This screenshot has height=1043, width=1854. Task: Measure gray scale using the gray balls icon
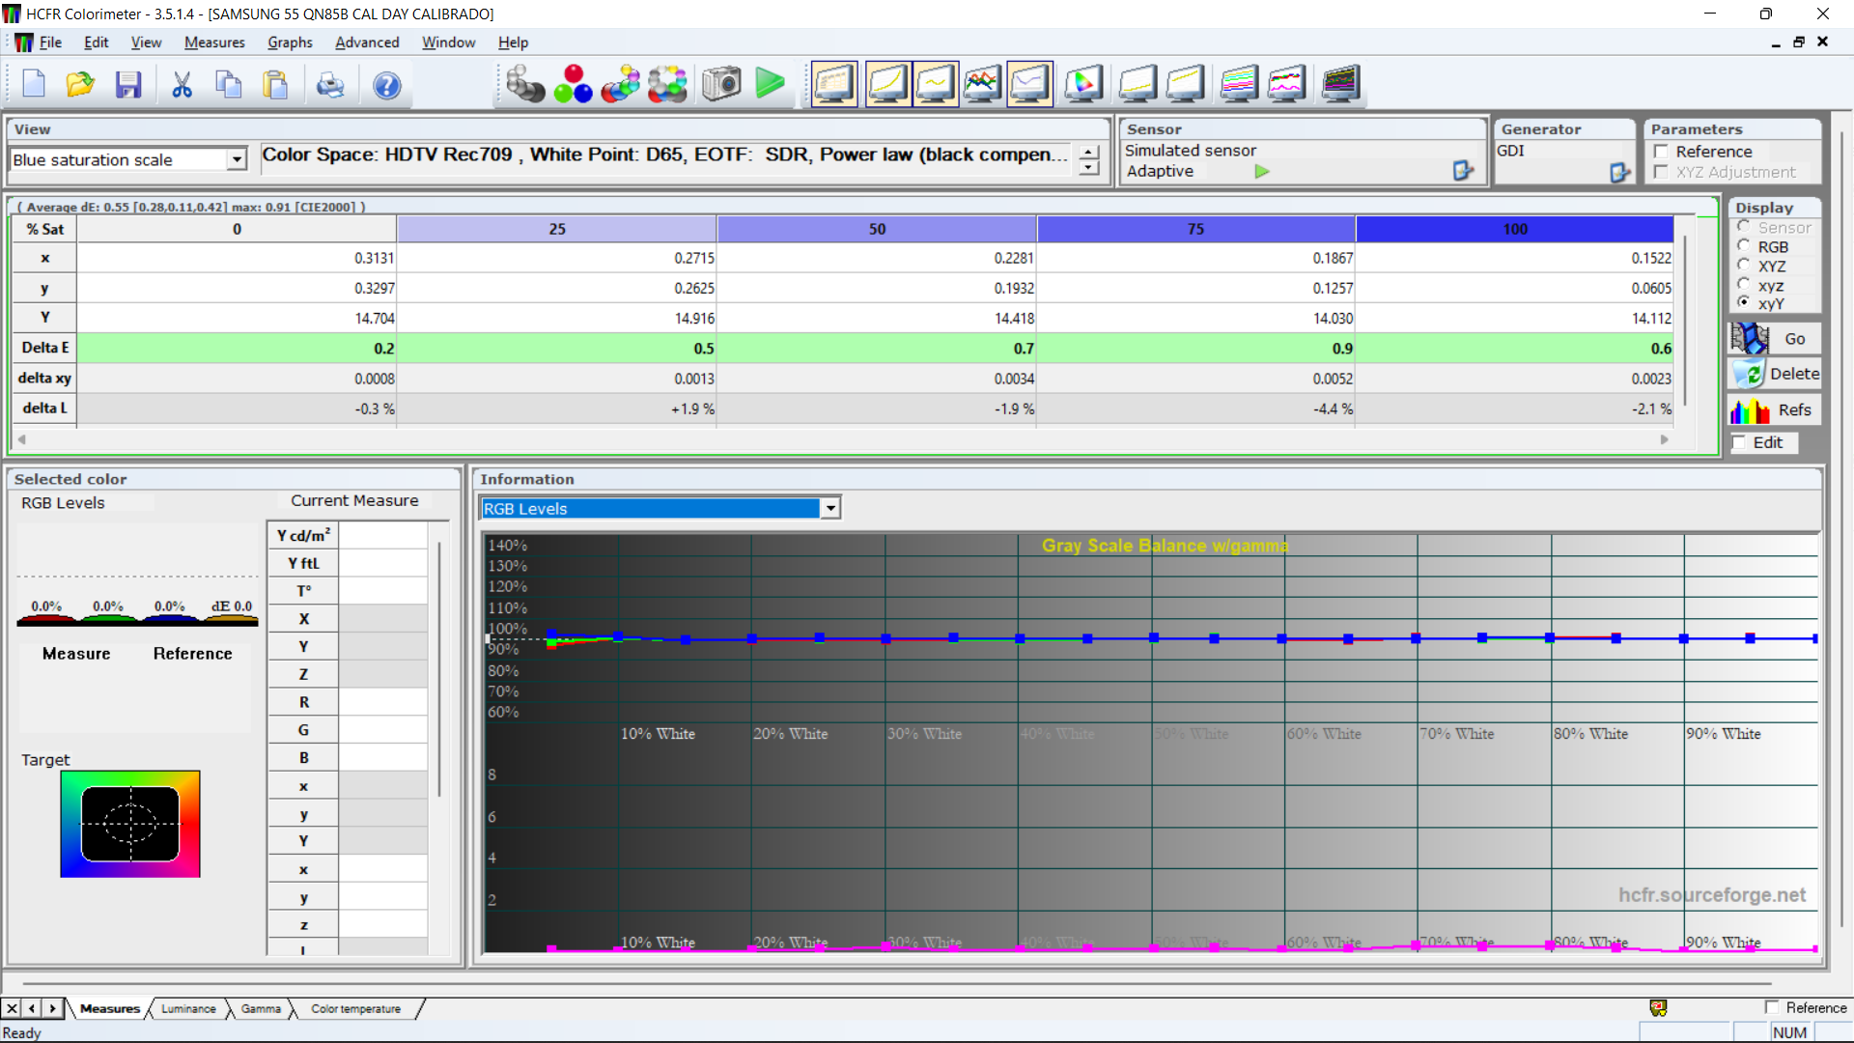click(525, 84)
